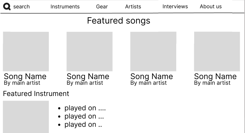The image size is (245, 133).
Task: Click the search text field
Action: pos(22,7)
